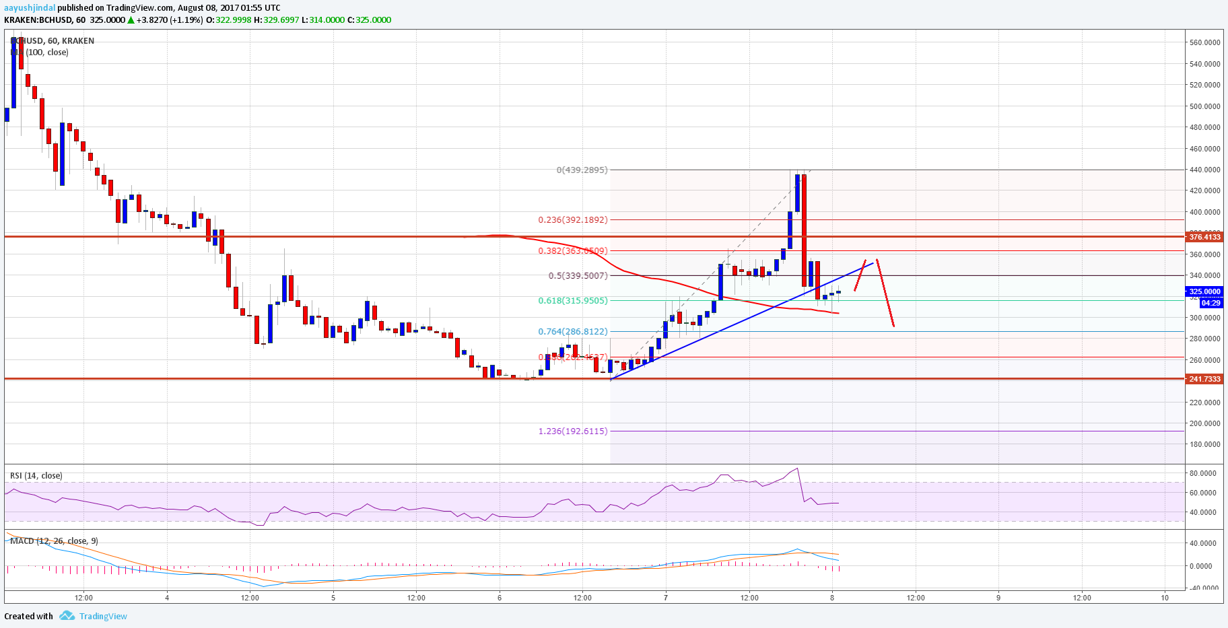Image resolution: width=1228 pixels, height=628 pixels.
Task: Click the 241.7333 support price tag
Action: pos(1204,379)
